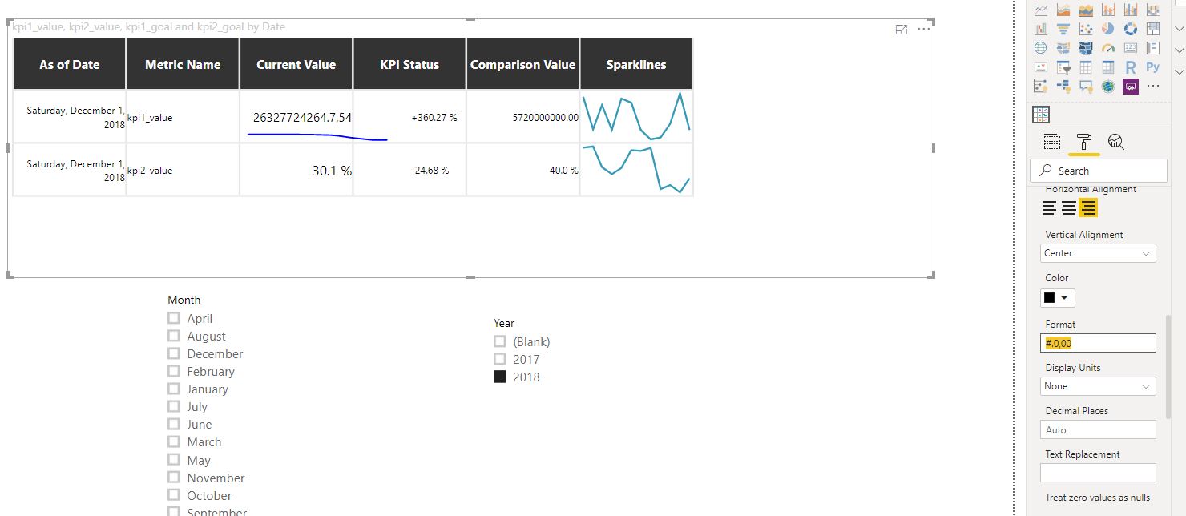
Task: Select the shape map visualization
Action: click(x=1086, y=48)
